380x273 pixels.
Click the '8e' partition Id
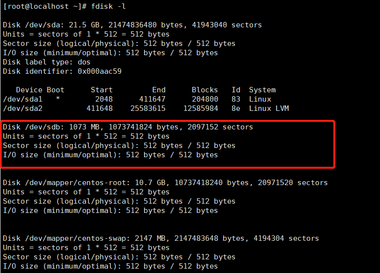(236, 108)
